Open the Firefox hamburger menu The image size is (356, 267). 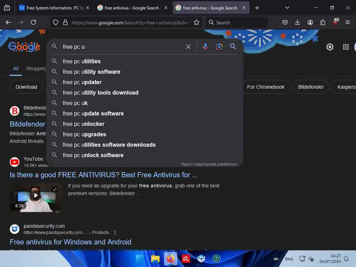[x=347, y=22]
